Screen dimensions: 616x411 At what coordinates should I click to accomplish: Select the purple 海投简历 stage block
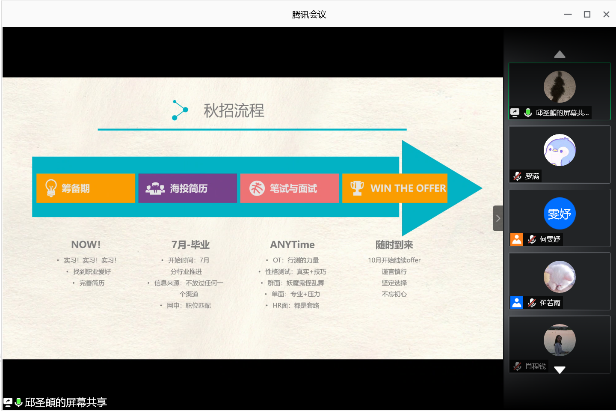point(187,188)
